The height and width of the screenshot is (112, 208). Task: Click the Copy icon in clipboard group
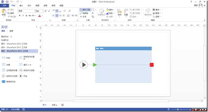click(x=9, y=13)
